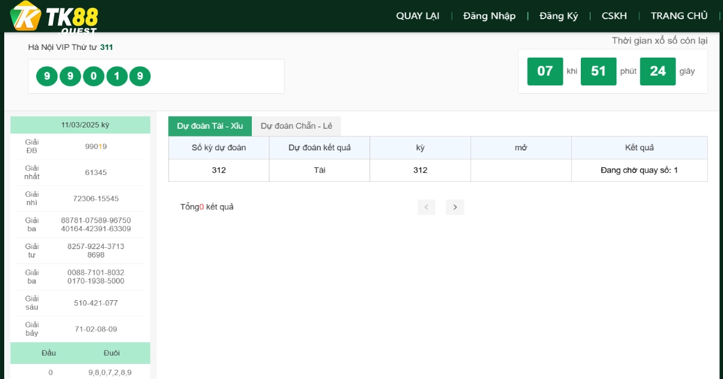Image resolution: width=723 pixels, height=379 pixels.
Task: Click the seconds countdown box 24
Action: 657,71
